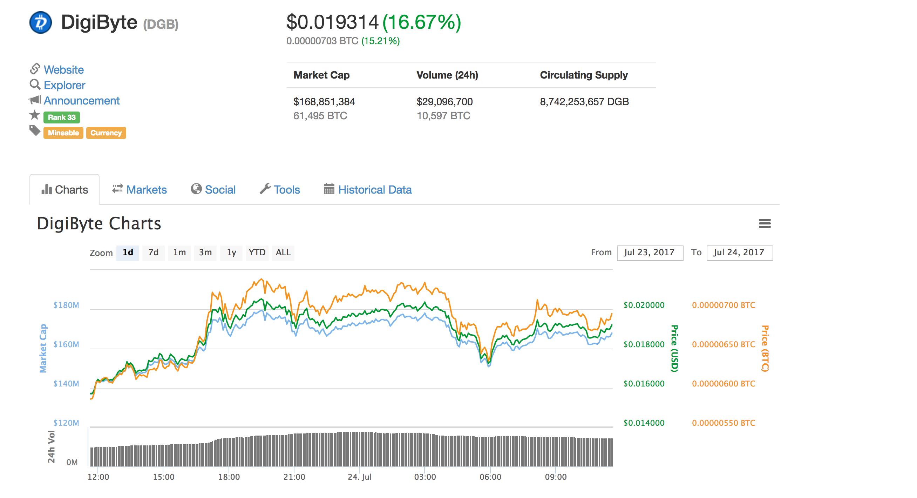Click the 06:00 time axis label
The image size is (917, 498).
pyautogui.click(x=490, y=477)
